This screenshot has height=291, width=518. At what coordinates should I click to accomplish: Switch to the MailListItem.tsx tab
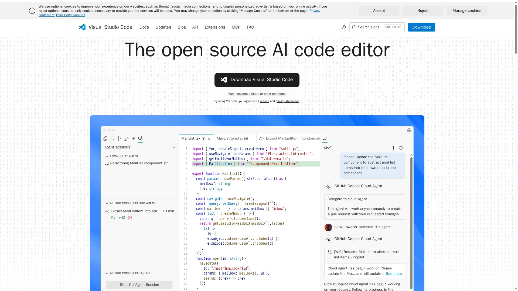tap(230, 138)
